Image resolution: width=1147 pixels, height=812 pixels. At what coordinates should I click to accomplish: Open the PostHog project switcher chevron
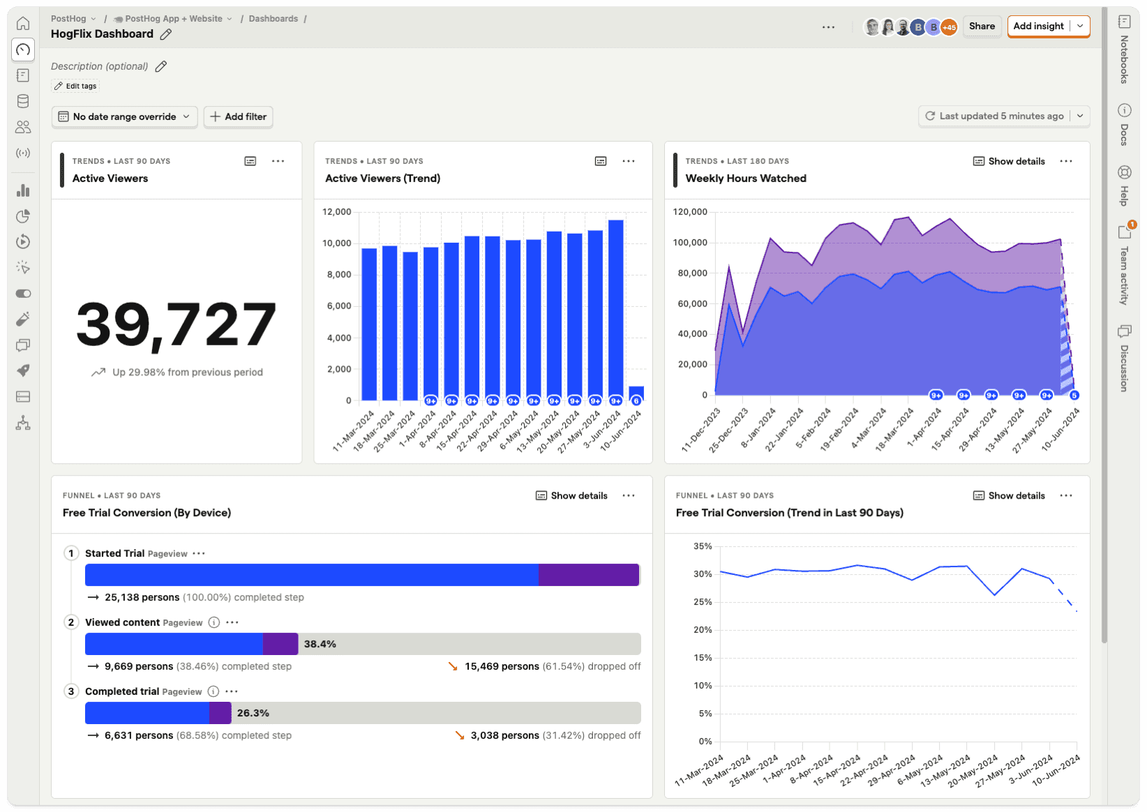click(93, 18)
